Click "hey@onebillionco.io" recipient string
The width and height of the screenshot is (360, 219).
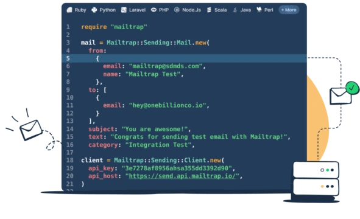(168, 105)
